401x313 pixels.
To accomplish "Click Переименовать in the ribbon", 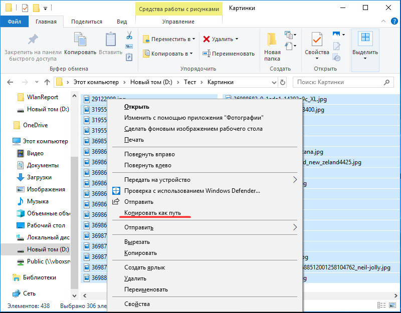I will [x=229, y=54].
